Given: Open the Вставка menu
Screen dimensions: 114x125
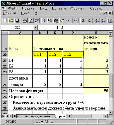Looking at the screenshot, I should point(59,8).
